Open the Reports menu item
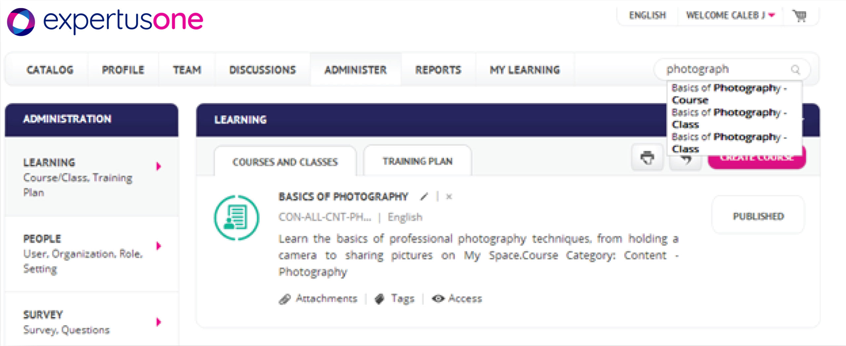 (438, 70)
